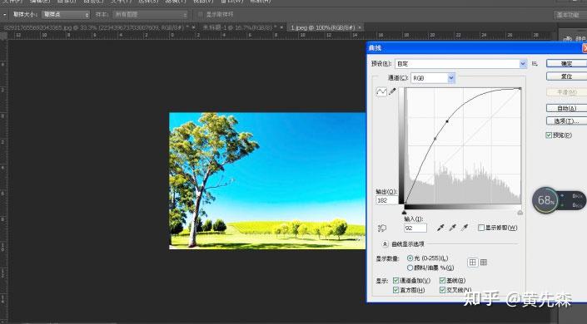Toggle the 交叉线(N) checkbox
This screenshot has width=587, height=324.
coord(442,290)
